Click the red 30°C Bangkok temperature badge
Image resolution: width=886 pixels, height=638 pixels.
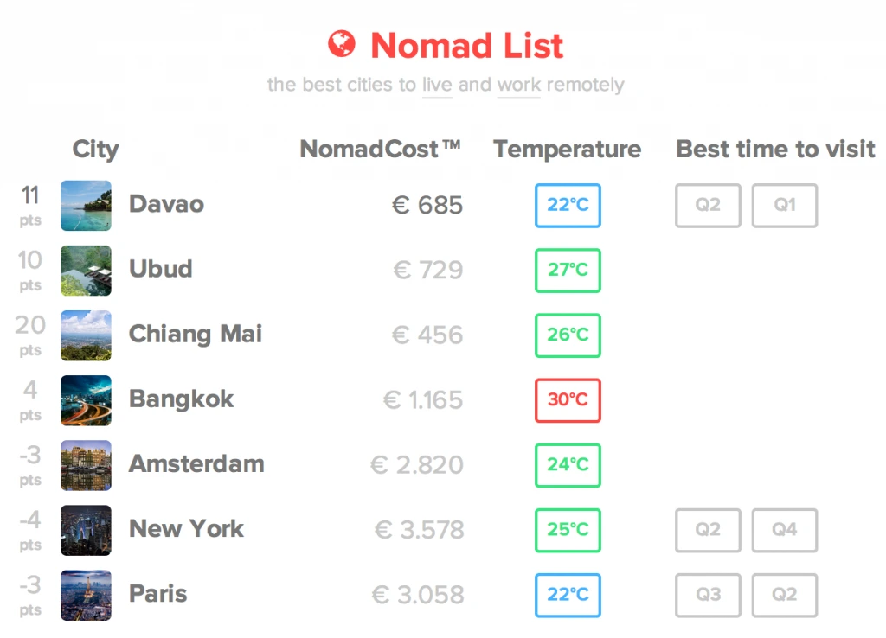click(x=568, y=400)
